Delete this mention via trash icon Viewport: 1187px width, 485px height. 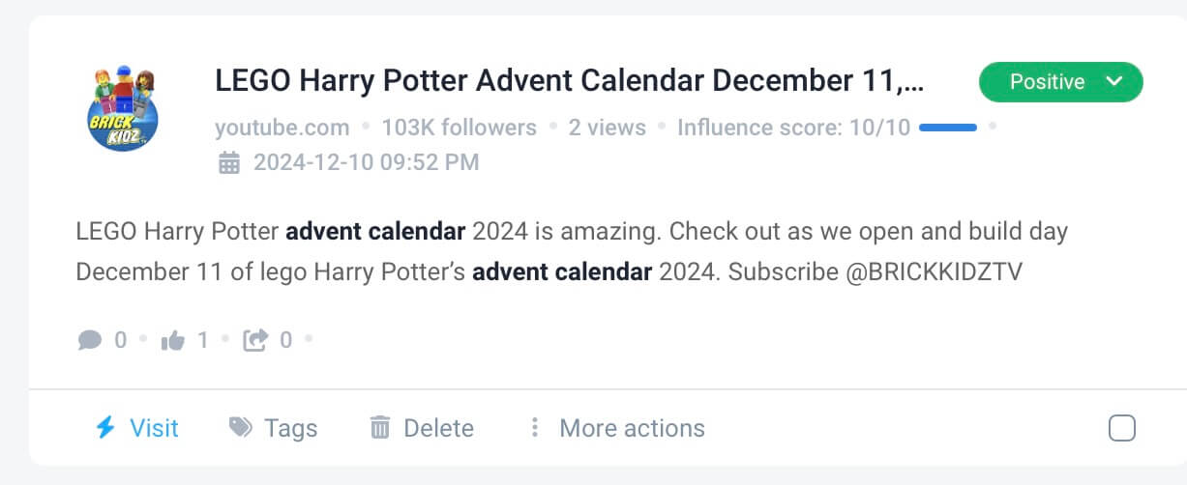[x=380, y=428]
